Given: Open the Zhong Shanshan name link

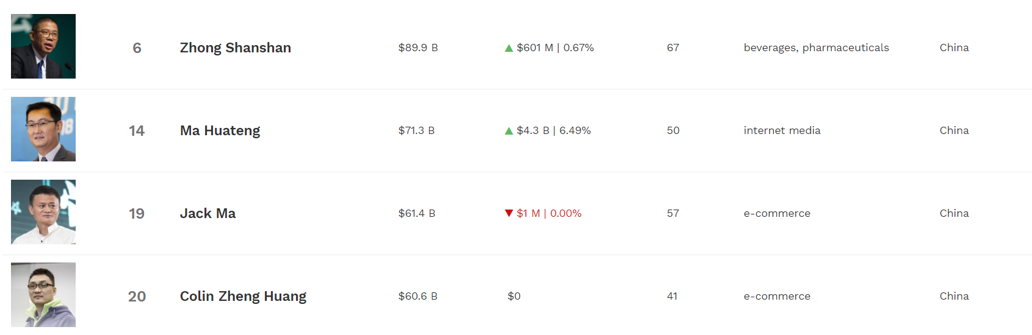Looking at the screenshot, I should tap(235, 48).
